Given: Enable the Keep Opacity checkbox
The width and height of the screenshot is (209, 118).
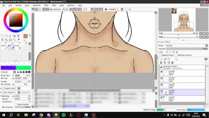Looking at the screenshot, I should pos(16,104).
